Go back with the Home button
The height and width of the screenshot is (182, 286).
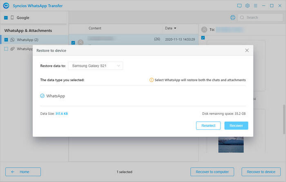coord(23,171)
